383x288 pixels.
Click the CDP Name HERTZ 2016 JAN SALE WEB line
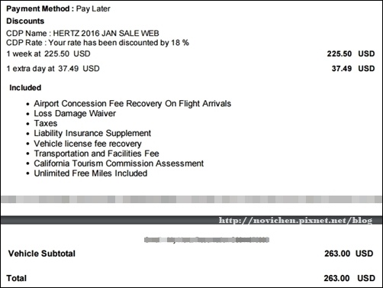pyautogui.click(x=82, y=33)
